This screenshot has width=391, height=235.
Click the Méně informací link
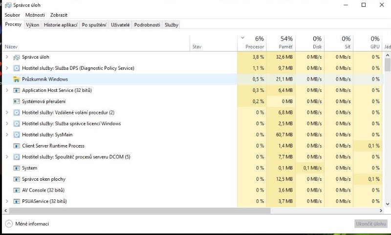pyautogui.click(x=32, y=224)
